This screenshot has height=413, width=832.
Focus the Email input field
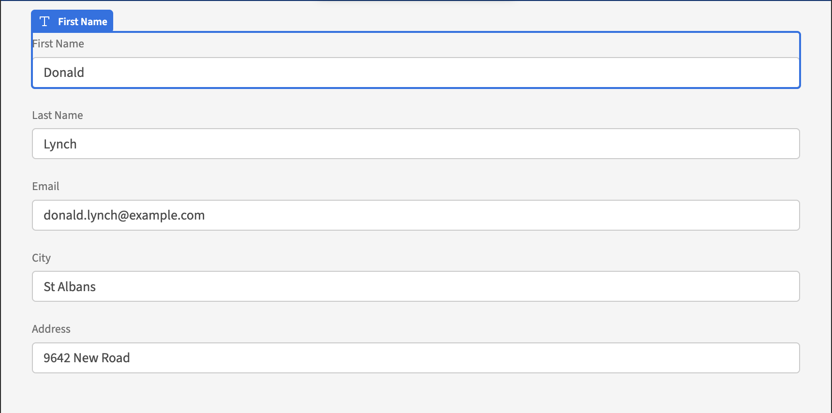[x=416, y=215]
